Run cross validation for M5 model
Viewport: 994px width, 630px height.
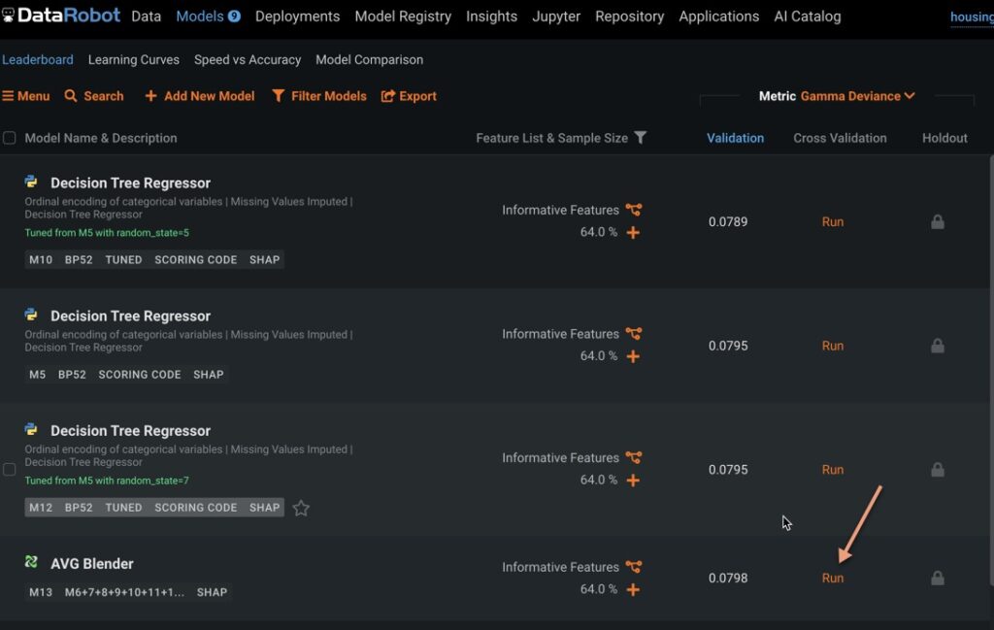tap(832, 346)
